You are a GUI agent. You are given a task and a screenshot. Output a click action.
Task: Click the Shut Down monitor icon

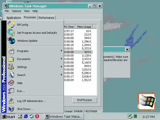[x=11, y=109]
